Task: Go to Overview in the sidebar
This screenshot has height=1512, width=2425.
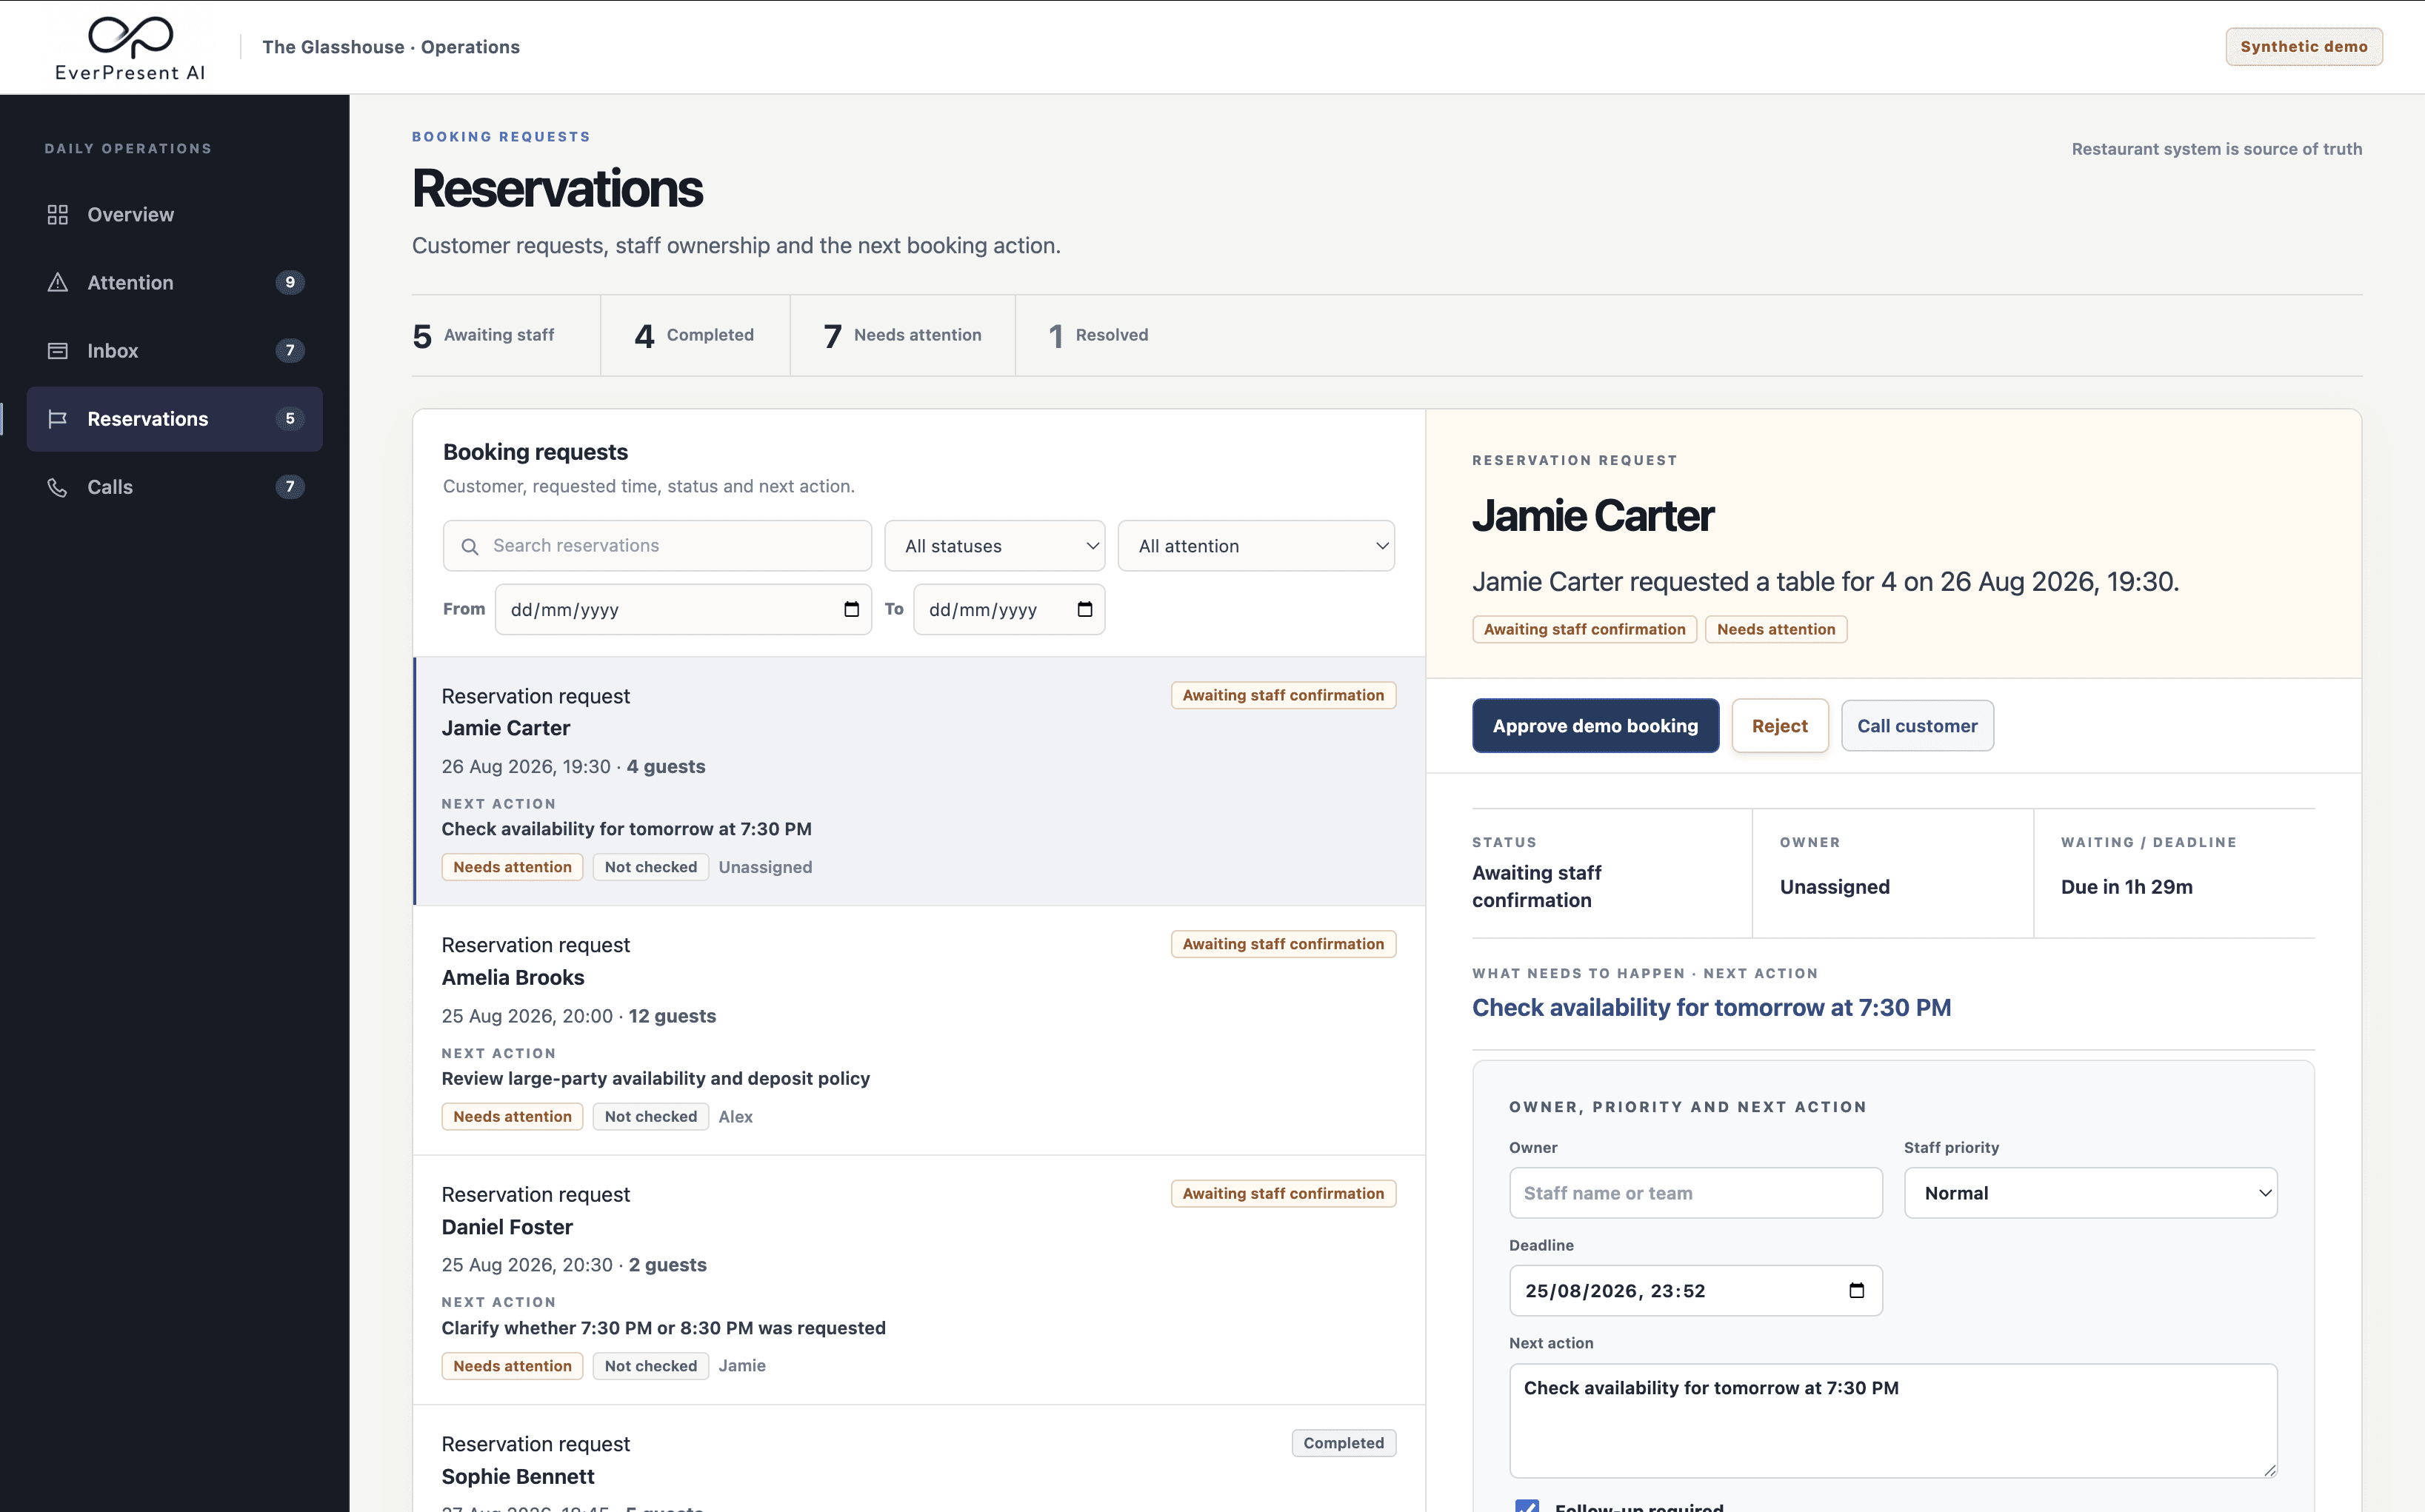Action: tap(175, 215)
